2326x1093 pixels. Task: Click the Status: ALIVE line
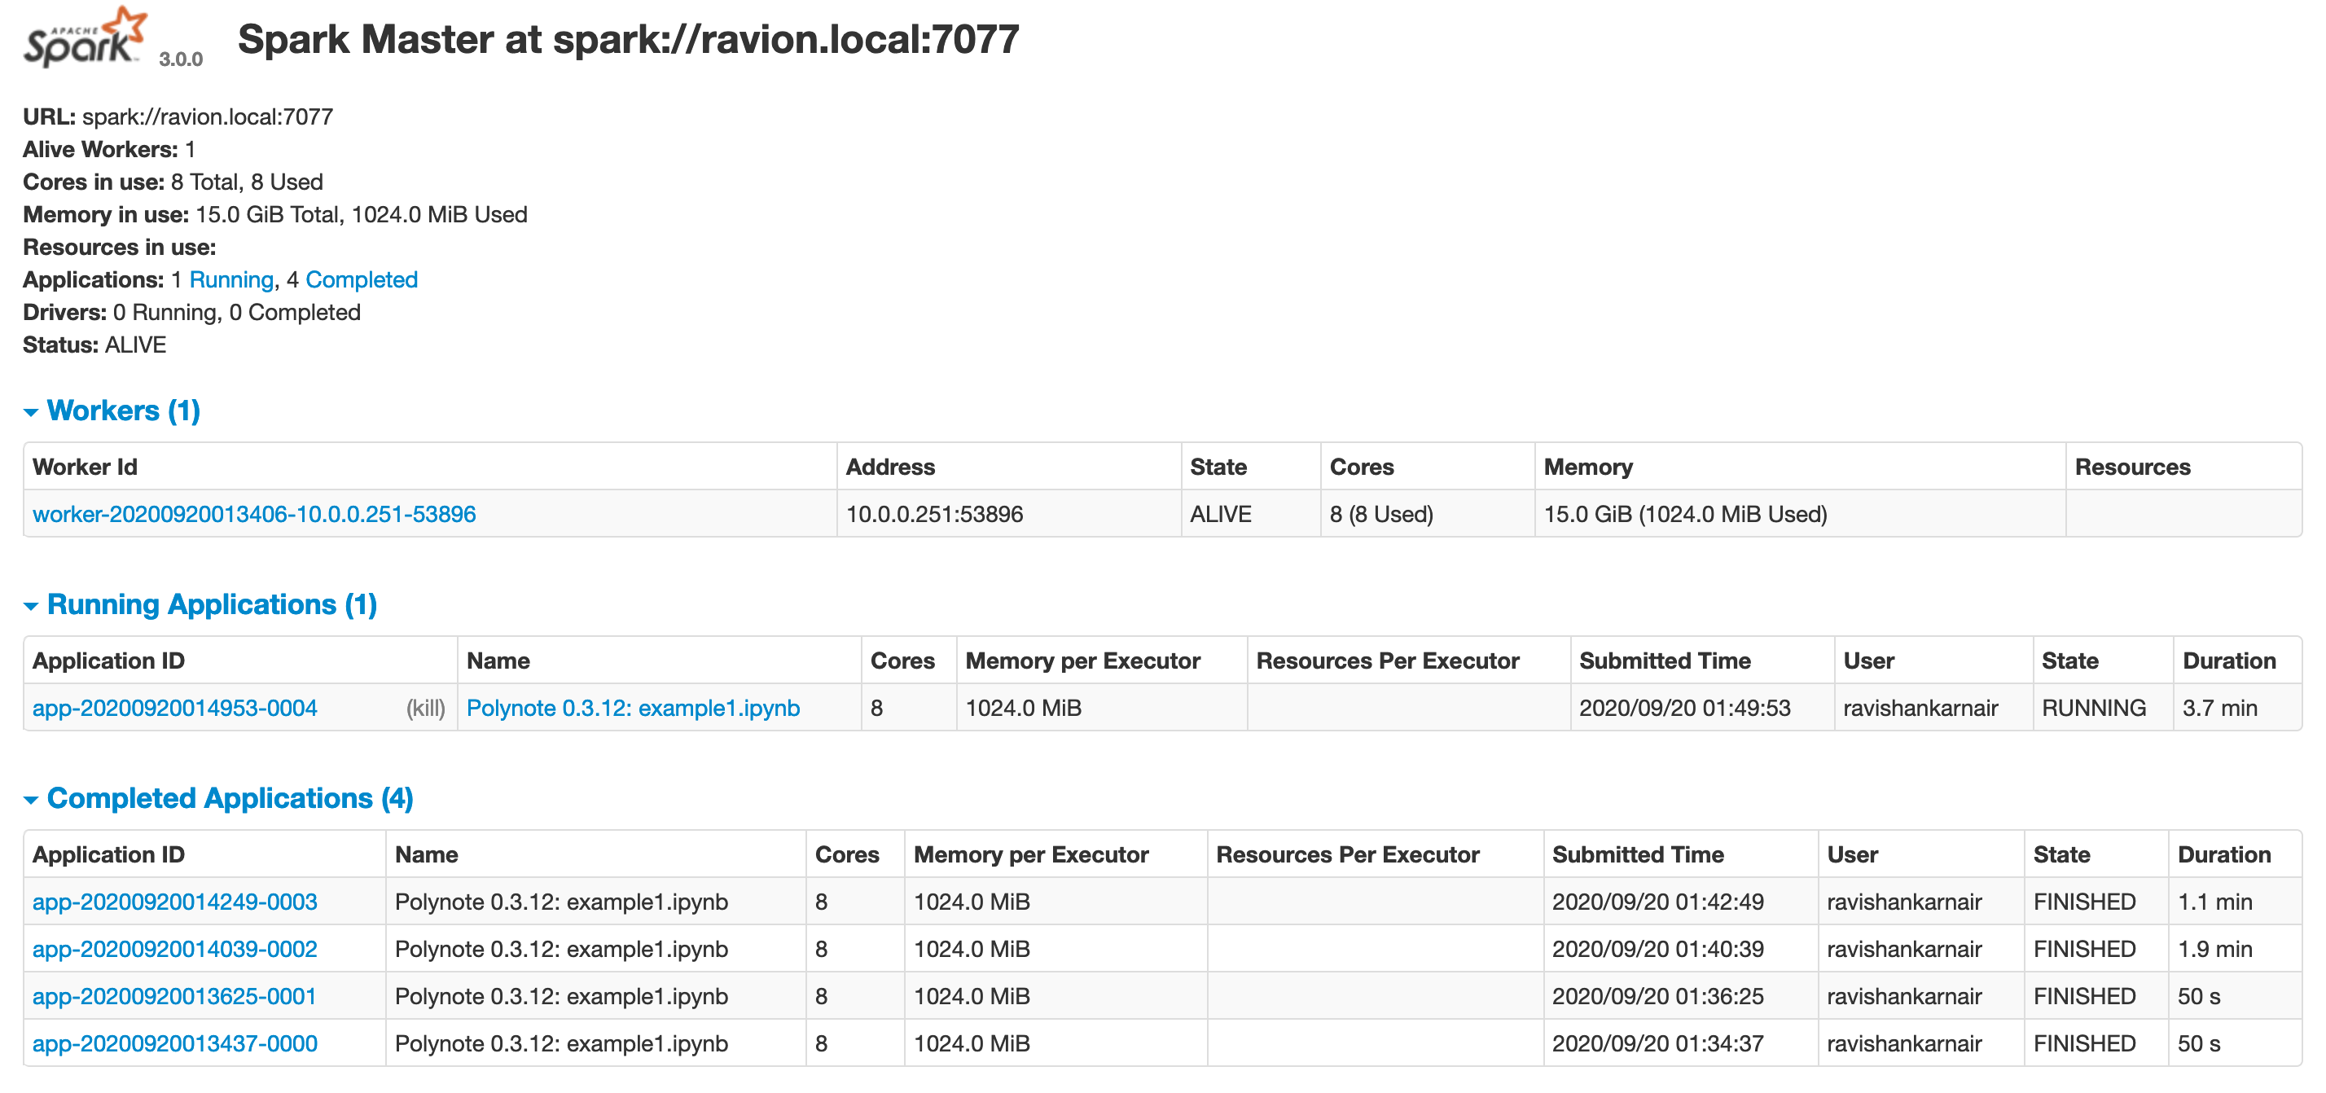point(94,345)
